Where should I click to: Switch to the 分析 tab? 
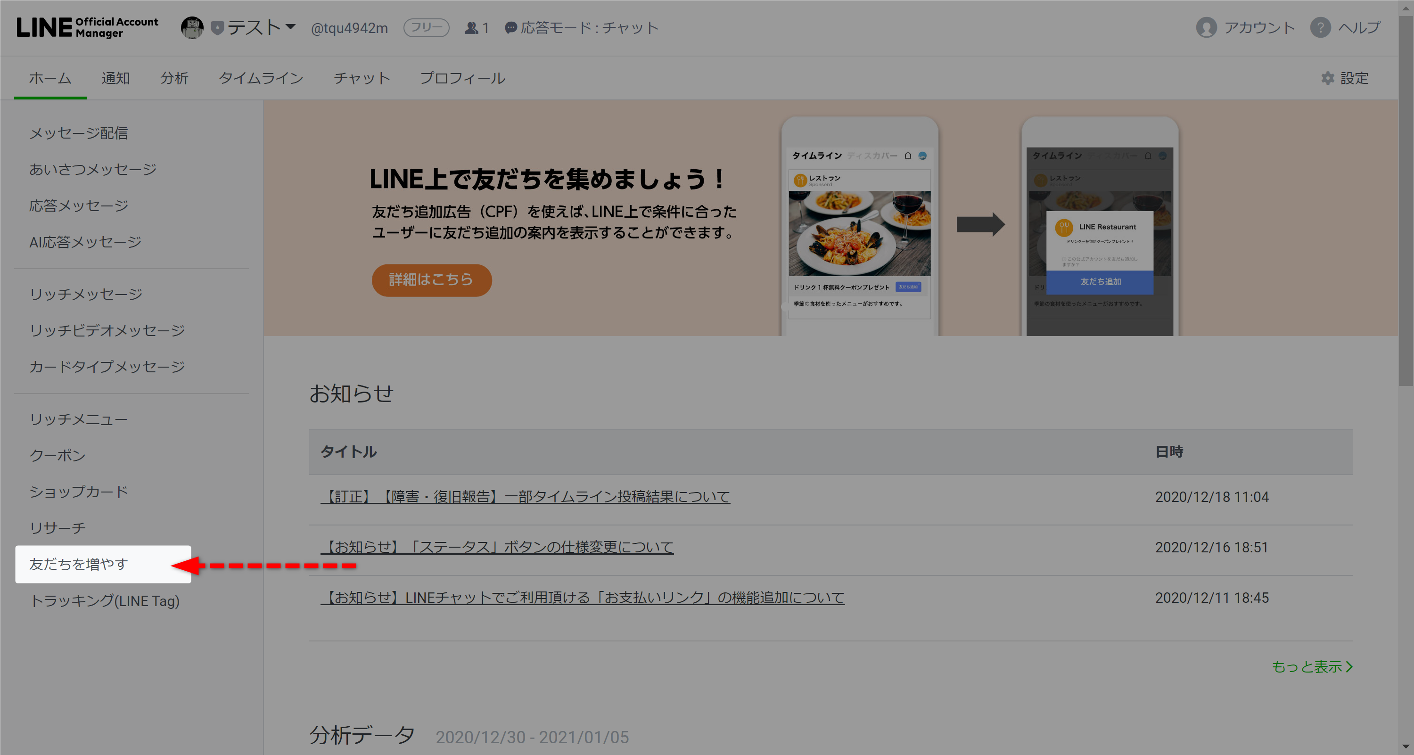(x=174, y=78)
